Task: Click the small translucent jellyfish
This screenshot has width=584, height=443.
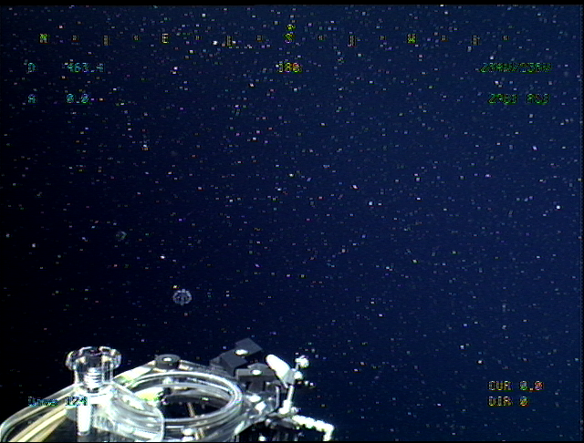Action: pos(182,297)
